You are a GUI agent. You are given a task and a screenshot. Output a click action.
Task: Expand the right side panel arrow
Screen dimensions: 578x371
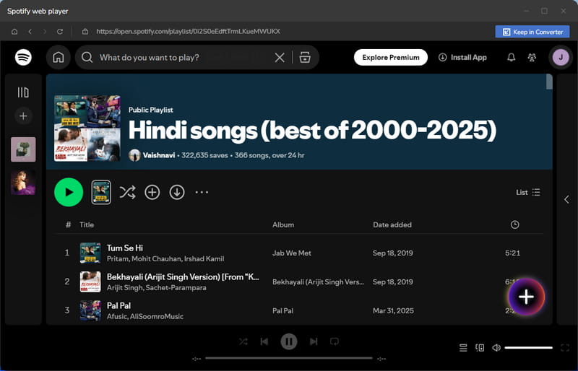tap(567, 199)
